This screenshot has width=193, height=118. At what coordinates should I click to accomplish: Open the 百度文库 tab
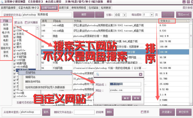64,8
